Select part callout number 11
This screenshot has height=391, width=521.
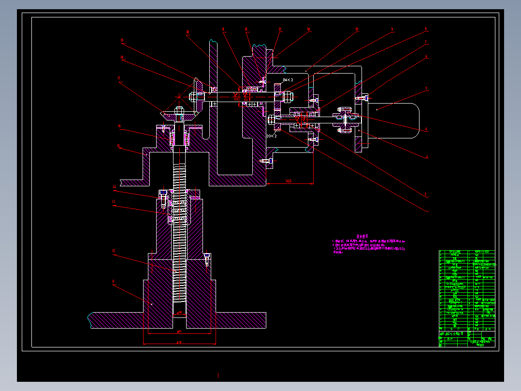[x=113, y=281]
